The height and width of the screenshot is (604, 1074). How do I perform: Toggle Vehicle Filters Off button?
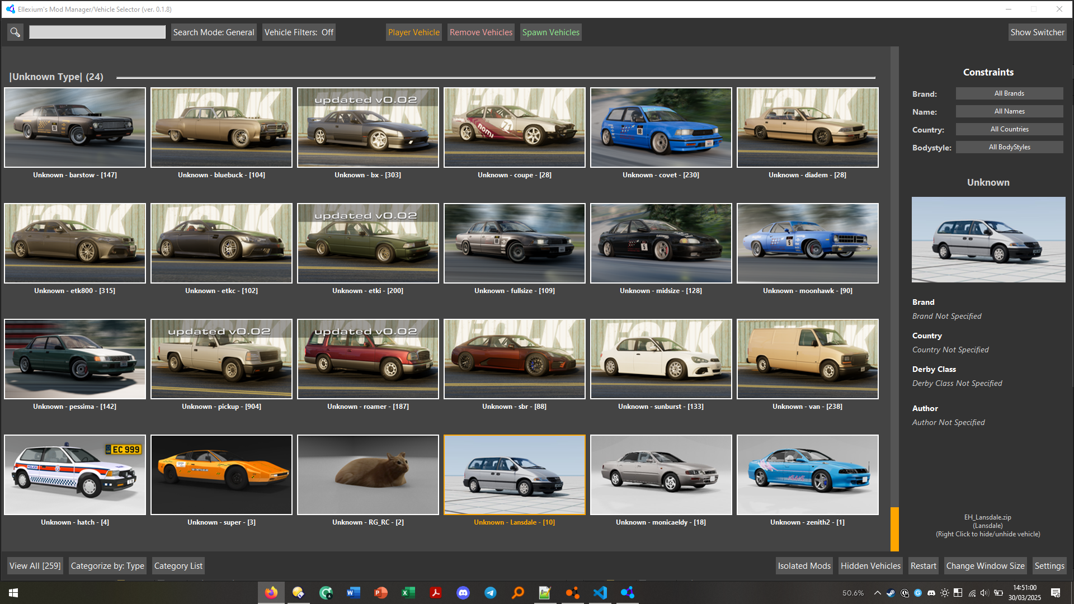299,32
